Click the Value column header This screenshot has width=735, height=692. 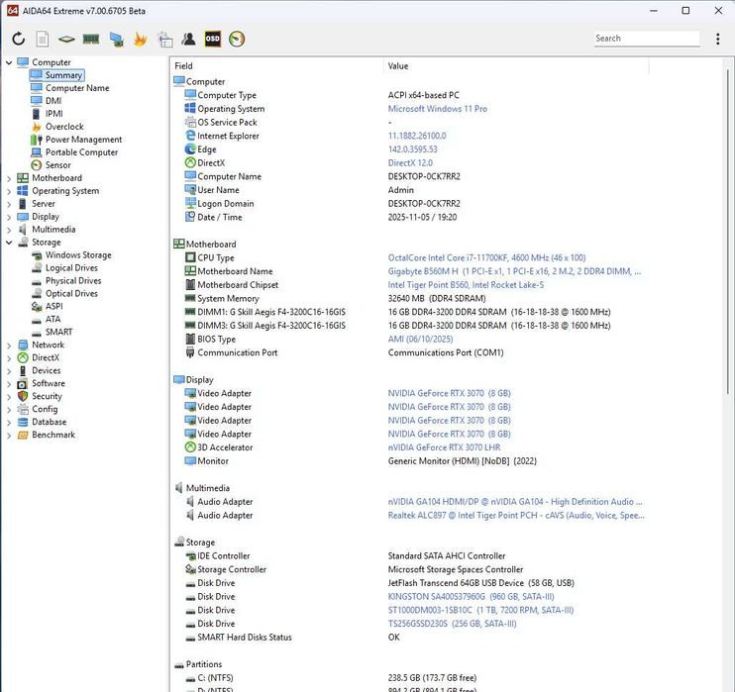[398, 66]
